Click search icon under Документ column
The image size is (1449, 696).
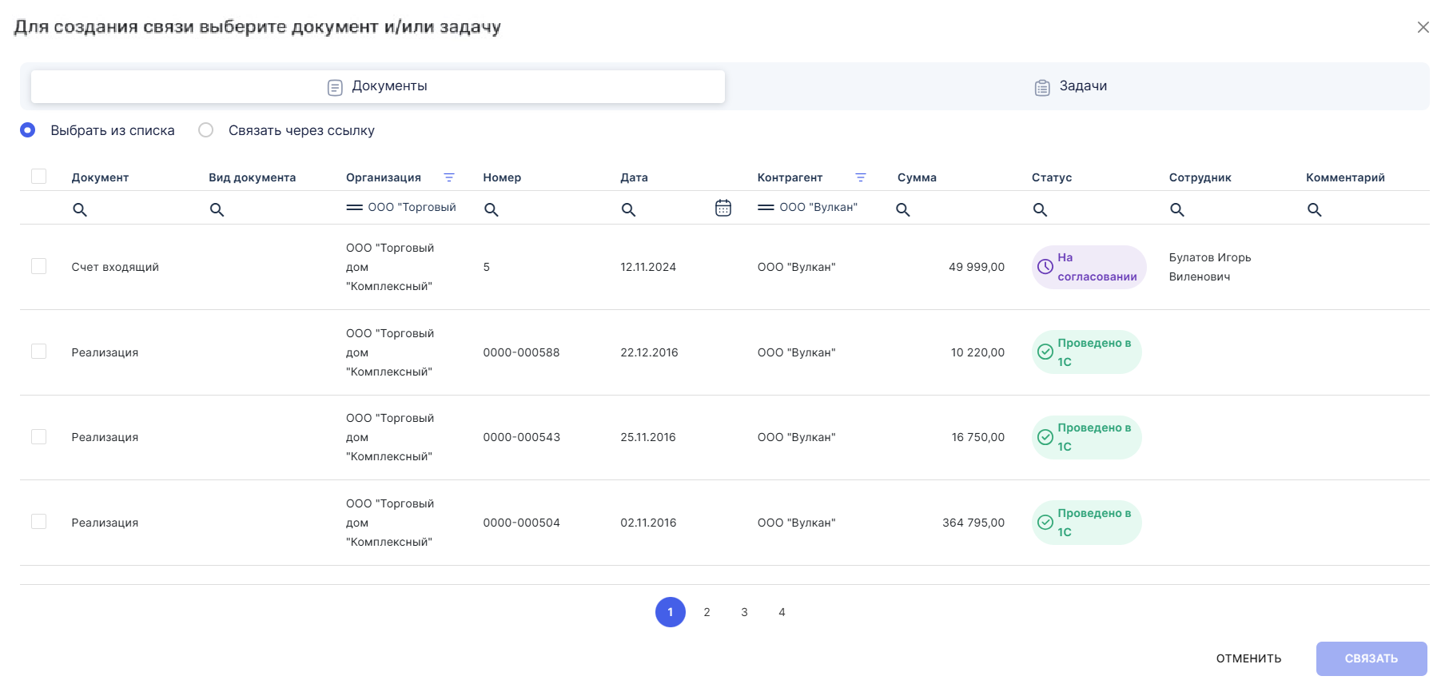80,209
